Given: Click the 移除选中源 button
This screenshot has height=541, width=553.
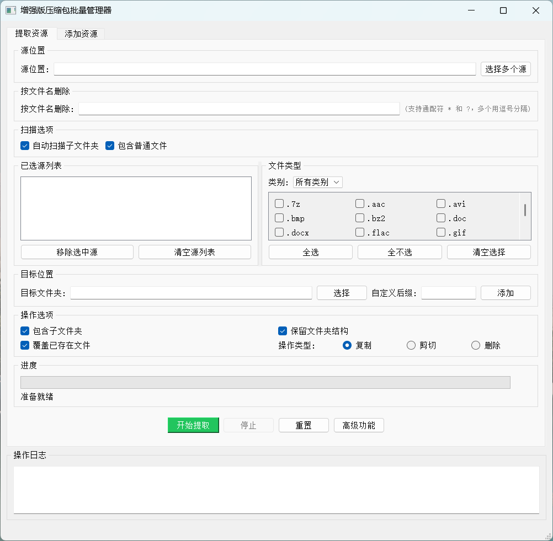Looking at the screenshot, I should tap(77, 252).
